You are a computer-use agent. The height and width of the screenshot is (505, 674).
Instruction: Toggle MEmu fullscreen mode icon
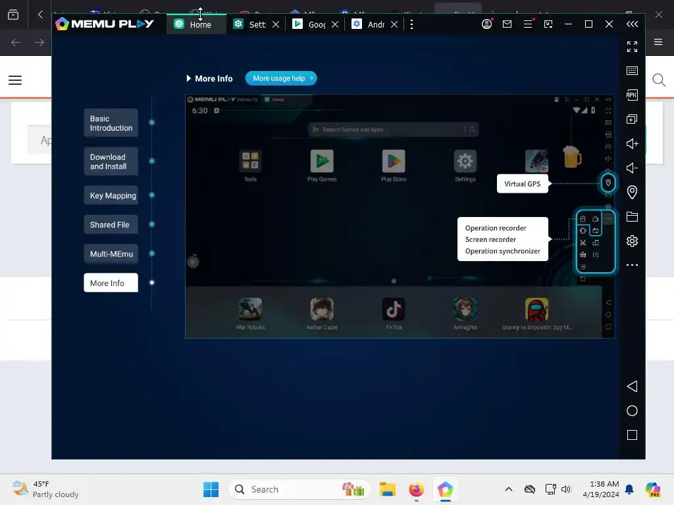click(632, 47)
